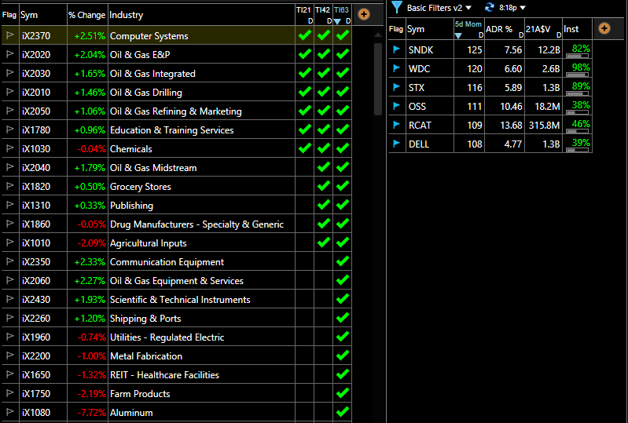The image size is (628, 423).
Task: Click the TI21 checkmark for Computer Systems
Action: (x=305, y=35)
